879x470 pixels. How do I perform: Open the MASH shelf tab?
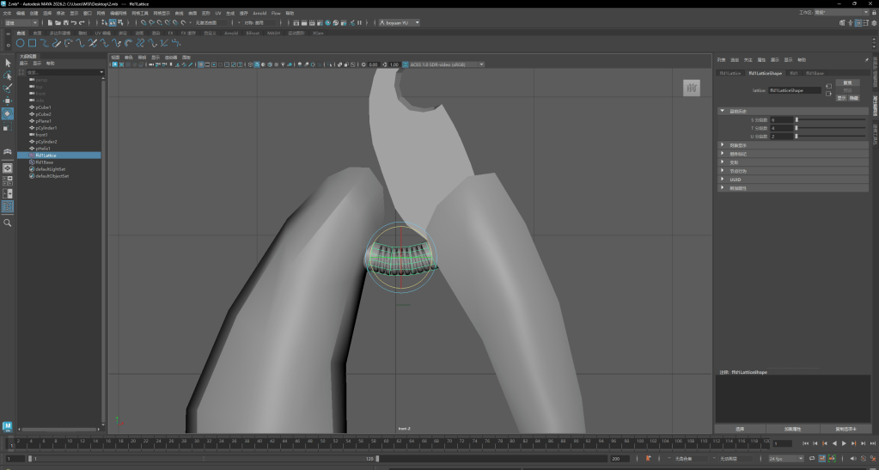tap(273, 33)
